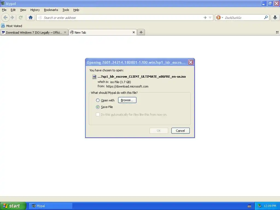Click the Browse... button
Image resolution: width=280 pixels, height=210 pixels.
pos(127,100)
